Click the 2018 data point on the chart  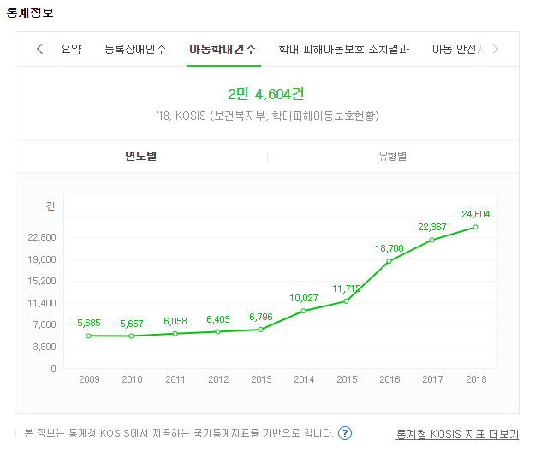tap(475, 227)
